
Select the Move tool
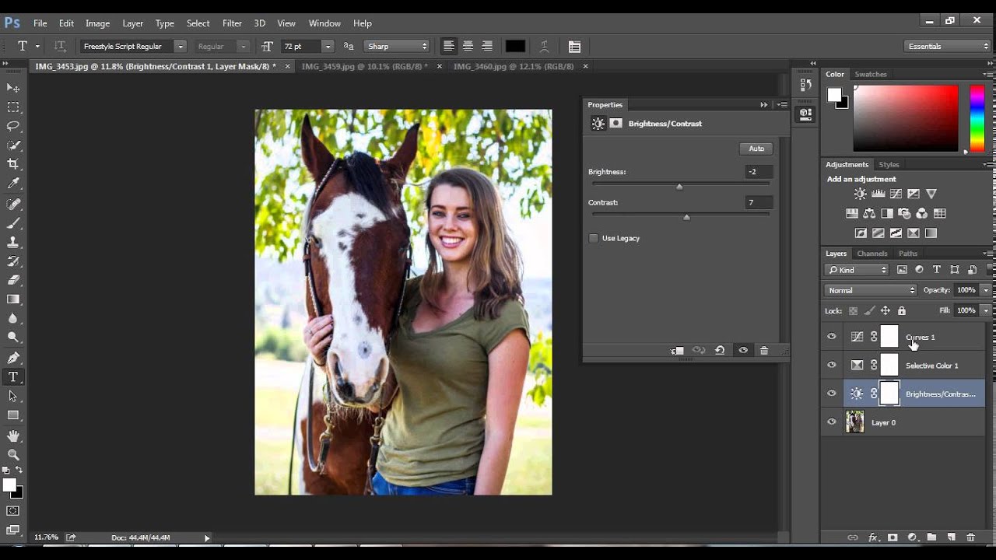click(x=13, y=88)
